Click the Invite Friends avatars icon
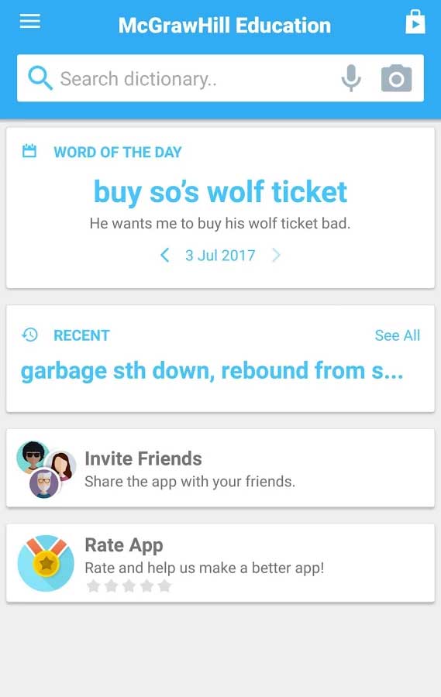 click(x=46, y=469)
